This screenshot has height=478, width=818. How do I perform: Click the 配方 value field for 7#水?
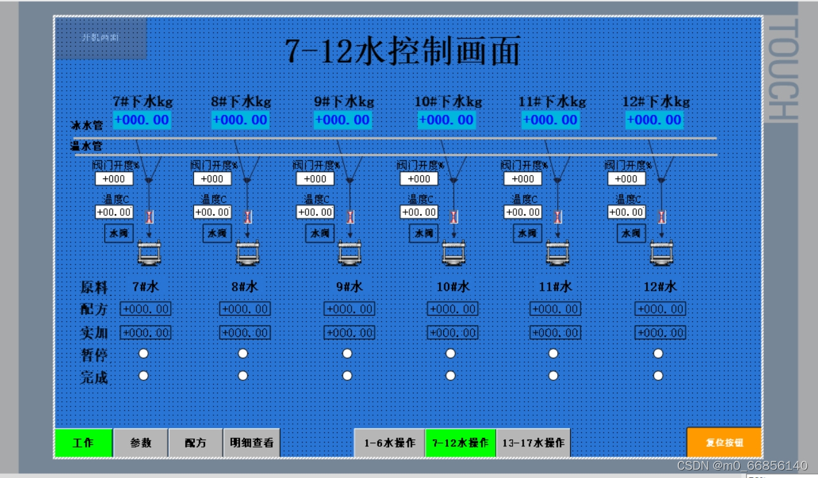(x=146, y=309)
